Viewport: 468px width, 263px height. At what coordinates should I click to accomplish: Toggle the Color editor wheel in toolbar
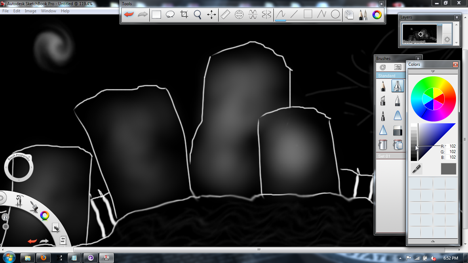point(377,15)
